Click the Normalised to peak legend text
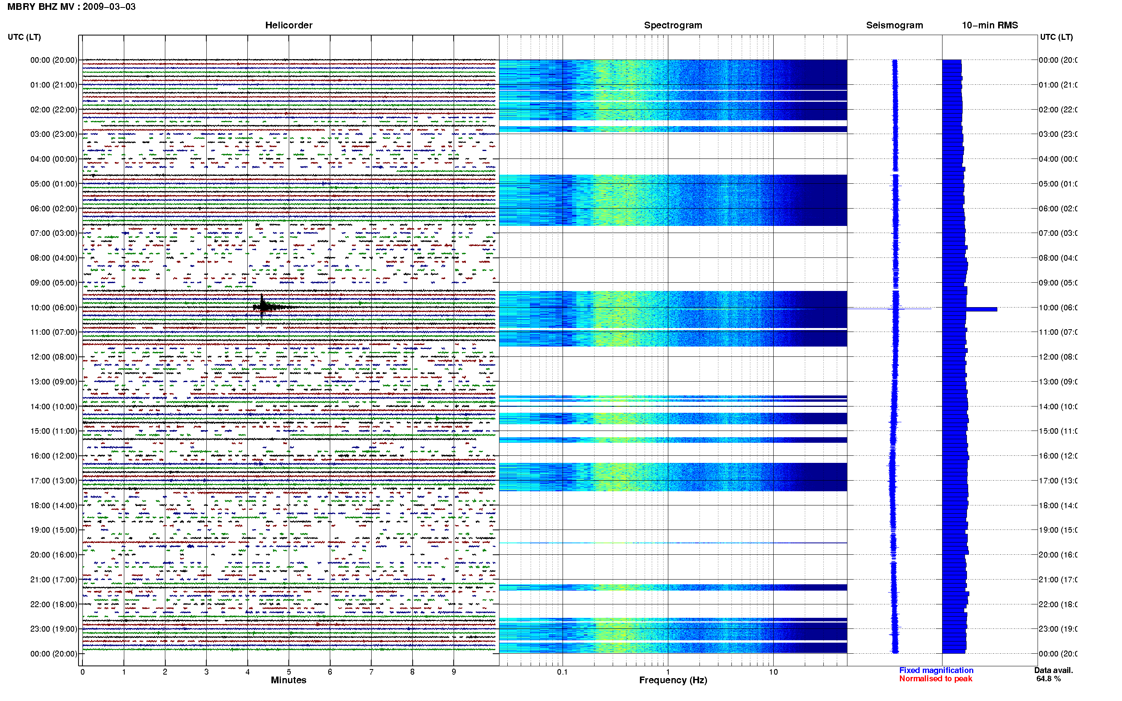The height and width of the screenshot is (701, 1122). point(935,679)
